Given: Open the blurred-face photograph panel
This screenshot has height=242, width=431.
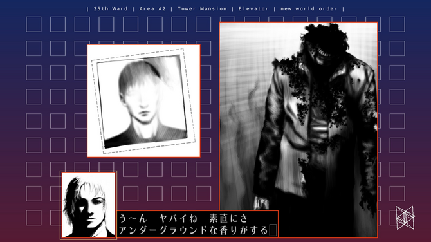Looking at the screenshot, I should (x=143, y=101).
